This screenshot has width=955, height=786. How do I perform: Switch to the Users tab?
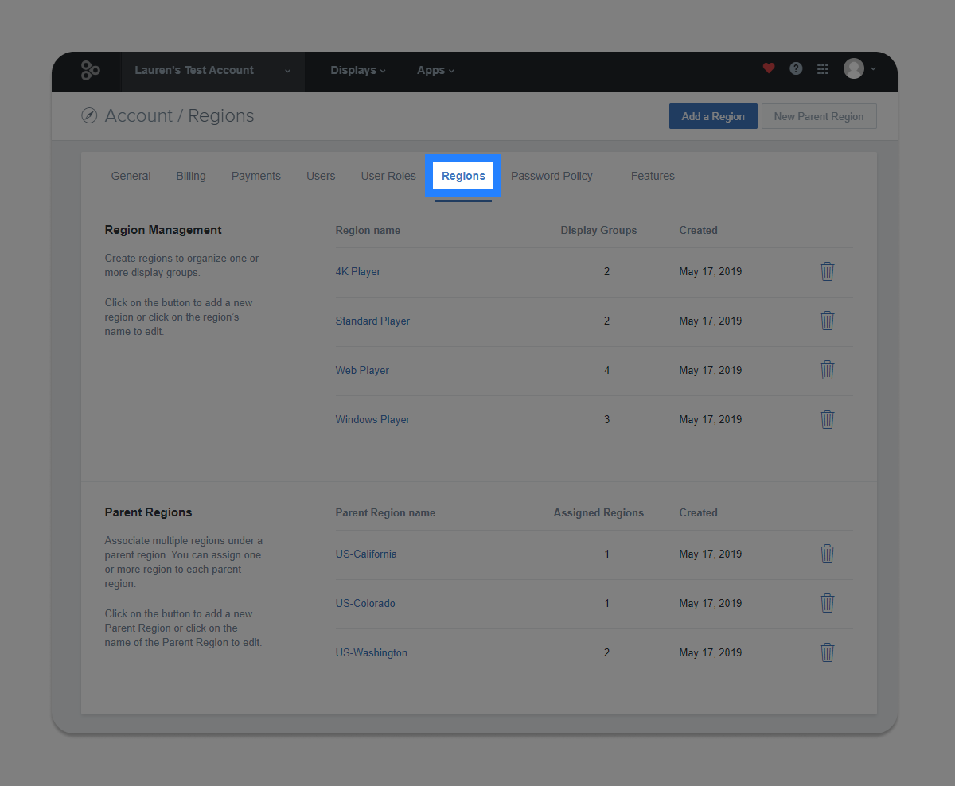[x=321, y=176]
